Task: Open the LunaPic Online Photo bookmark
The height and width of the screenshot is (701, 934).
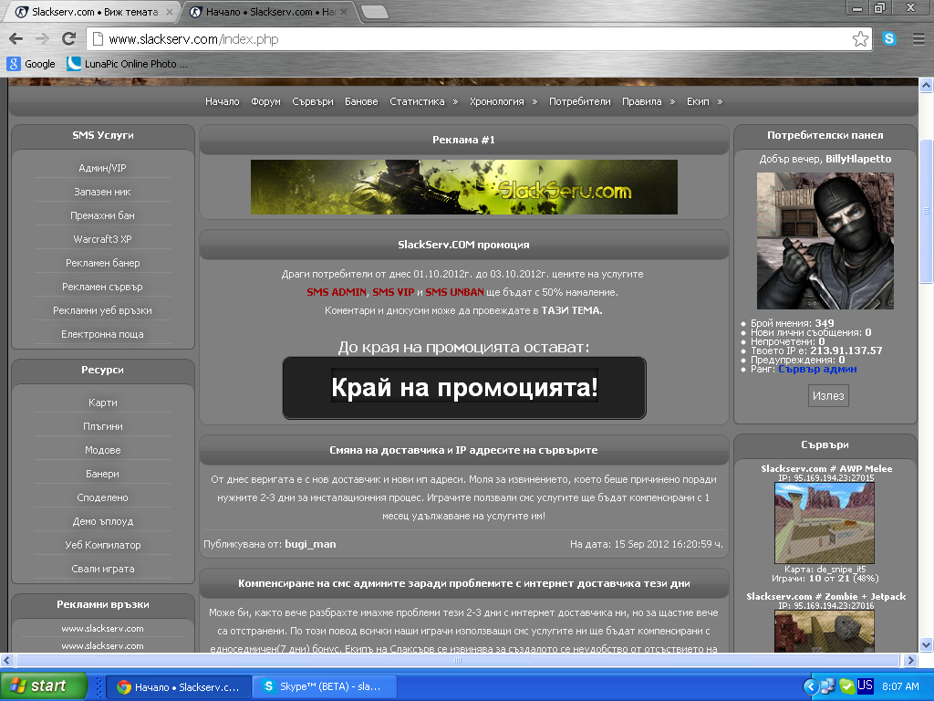Action: pos(127,64)
